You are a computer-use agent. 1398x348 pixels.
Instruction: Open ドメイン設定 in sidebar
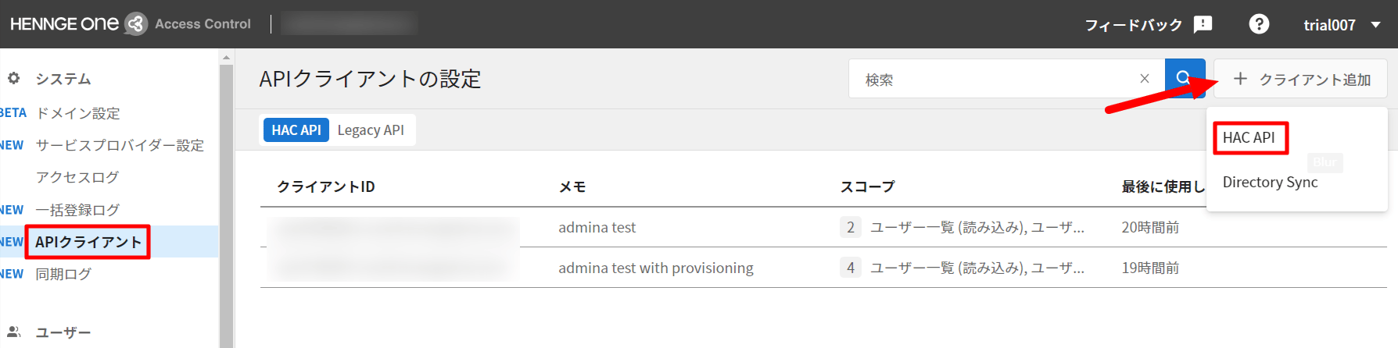(78, 113)
